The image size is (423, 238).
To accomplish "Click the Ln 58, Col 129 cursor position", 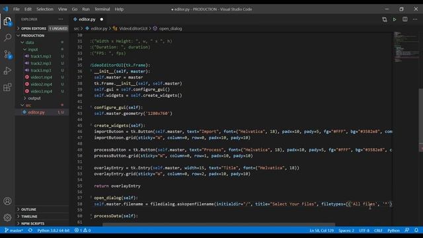I will coord(322,231).
